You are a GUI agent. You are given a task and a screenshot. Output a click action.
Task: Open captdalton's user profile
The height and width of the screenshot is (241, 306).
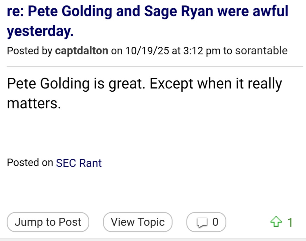tap(82, 51)
